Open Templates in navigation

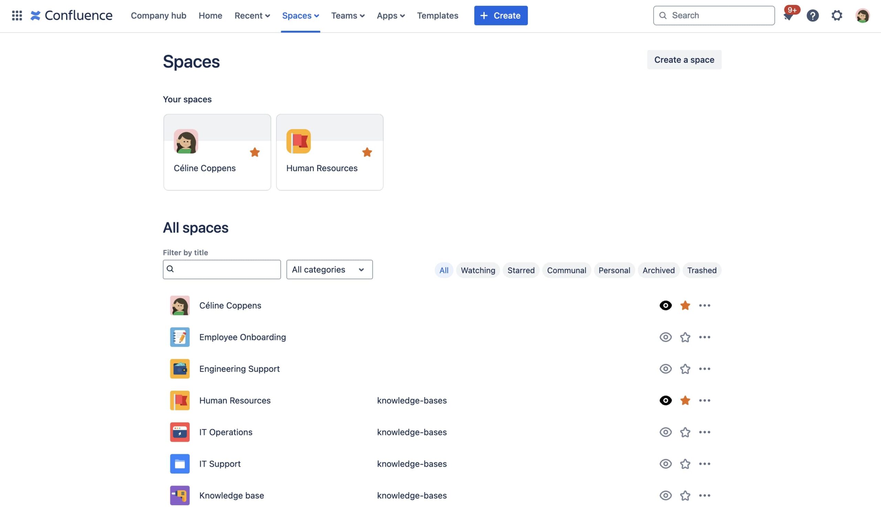tap(437, 15)
